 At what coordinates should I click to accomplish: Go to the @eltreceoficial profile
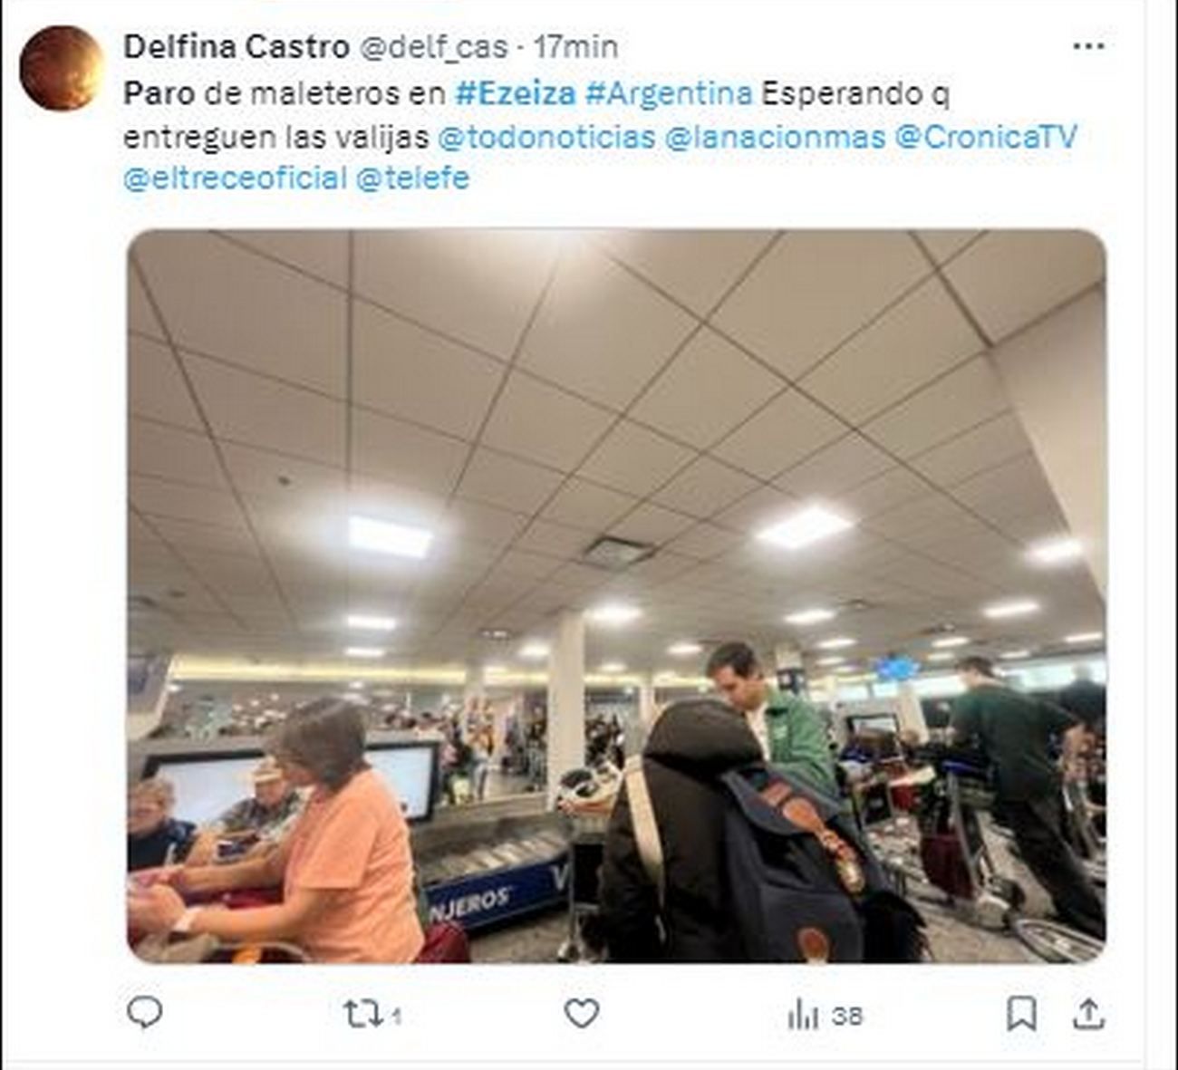(x=235, y=178)
